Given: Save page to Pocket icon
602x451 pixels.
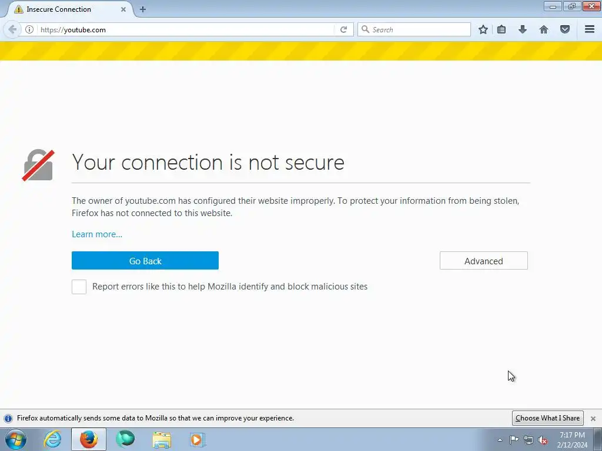Looking at the screenshot, I should [565, 29].
